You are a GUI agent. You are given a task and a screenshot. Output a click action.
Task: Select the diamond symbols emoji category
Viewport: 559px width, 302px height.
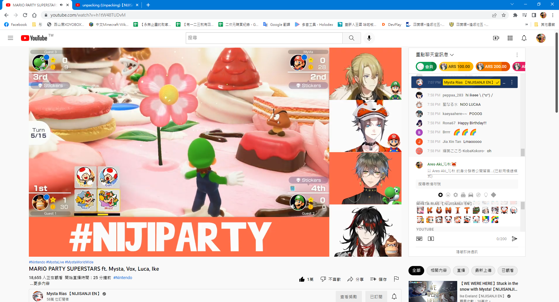click(493, 195)
